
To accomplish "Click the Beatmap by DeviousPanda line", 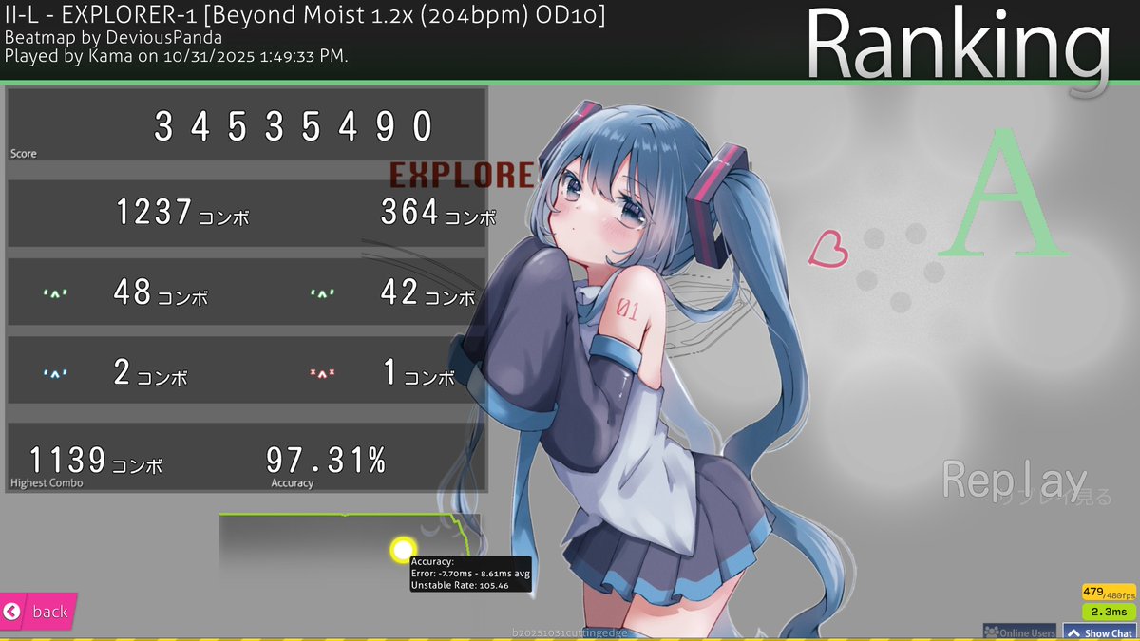I will point(113,38).
